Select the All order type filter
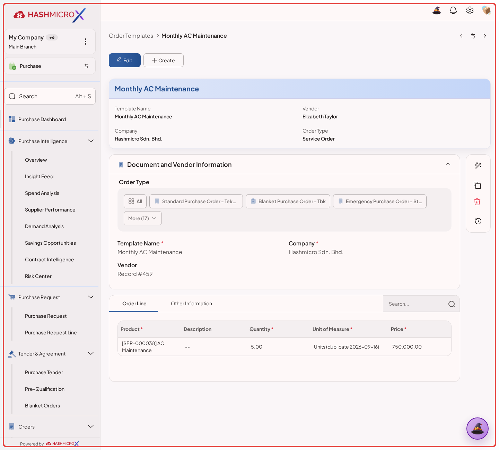This screenshot has width=499, height=450. [135, 201]
